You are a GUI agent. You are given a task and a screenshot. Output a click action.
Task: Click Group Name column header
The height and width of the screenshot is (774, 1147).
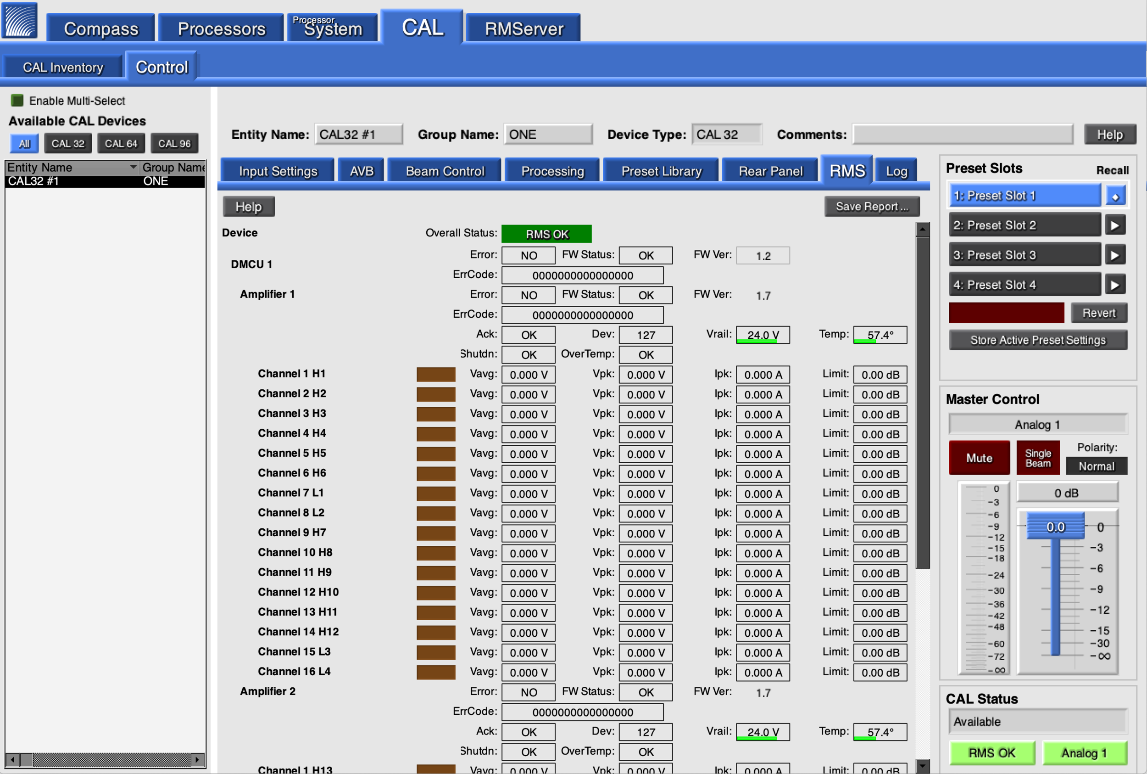[173, 168]
